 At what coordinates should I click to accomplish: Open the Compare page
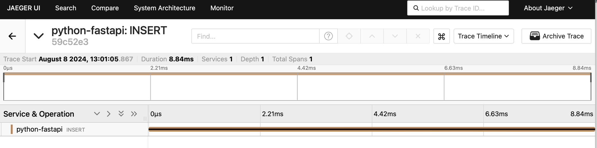105,8
